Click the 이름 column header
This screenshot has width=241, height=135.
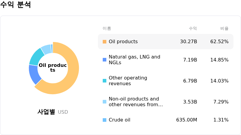[107, 28]
